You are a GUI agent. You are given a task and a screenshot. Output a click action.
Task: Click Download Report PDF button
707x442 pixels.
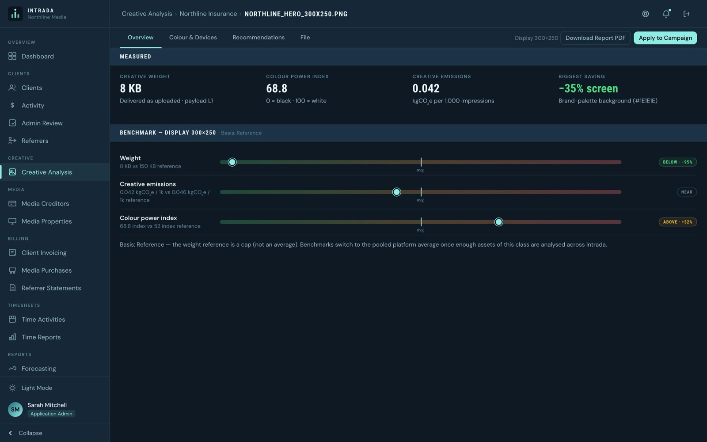pos(595,38)
